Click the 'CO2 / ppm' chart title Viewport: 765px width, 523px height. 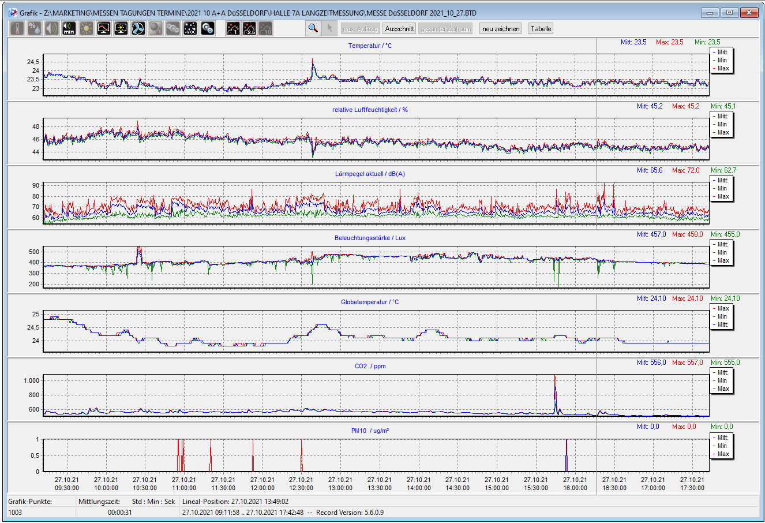(370, 366)
